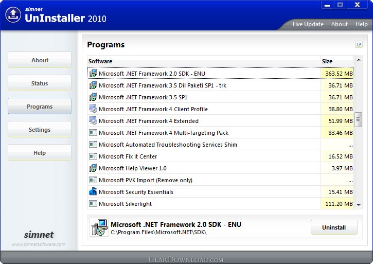Select the Programs sidebar button

[x=40, y=106]
